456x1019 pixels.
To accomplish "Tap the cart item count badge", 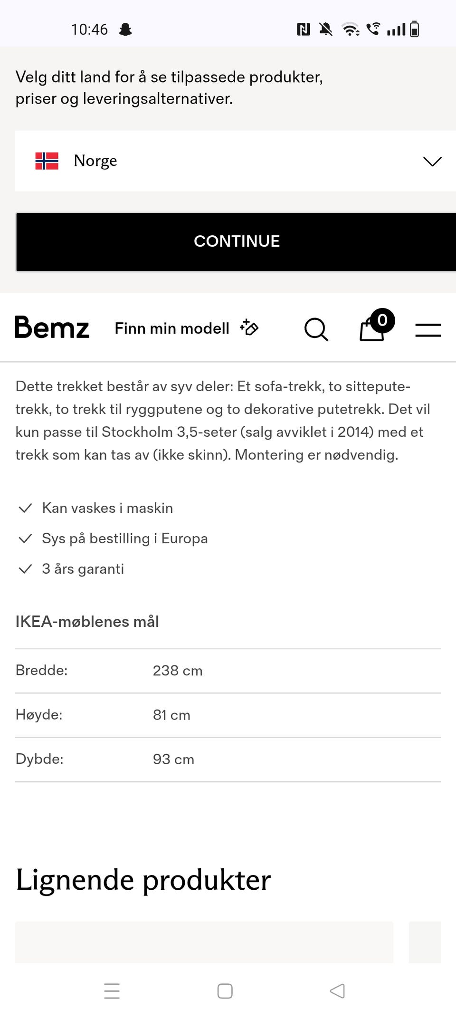I will (x=382, y=321).
